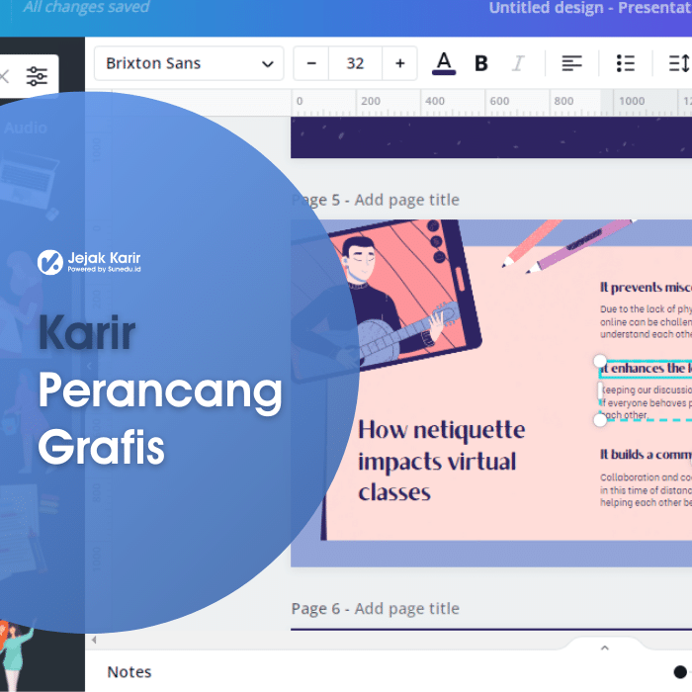Toggle bulleted list formatting
Viewport: 692px width, 692px height.
pos(626,63)
